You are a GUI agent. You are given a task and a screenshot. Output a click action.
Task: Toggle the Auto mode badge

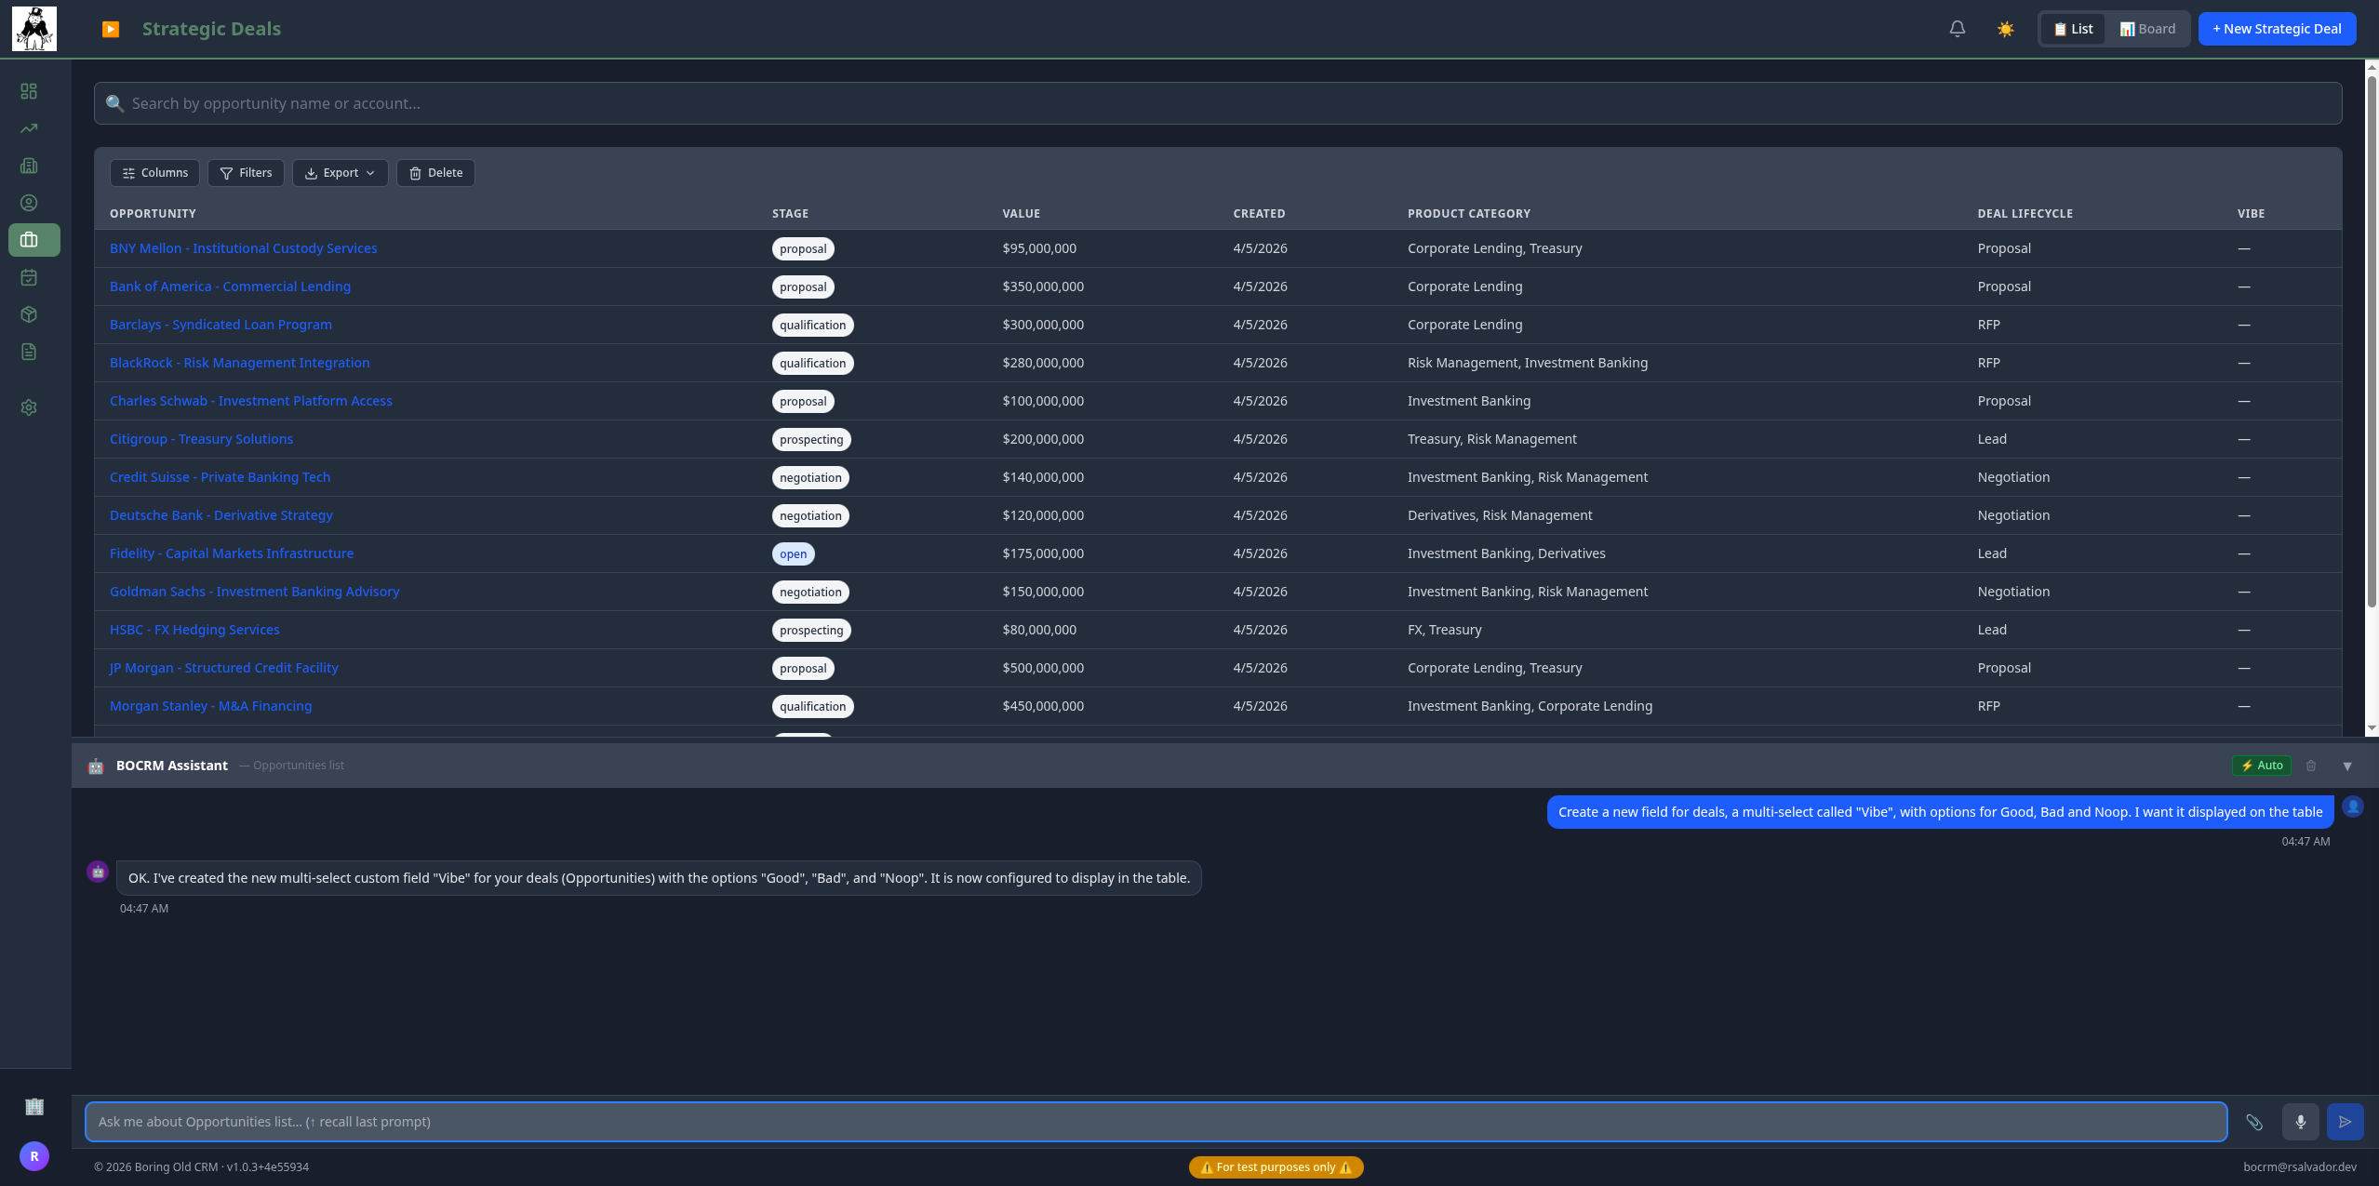click(2262, 766)
